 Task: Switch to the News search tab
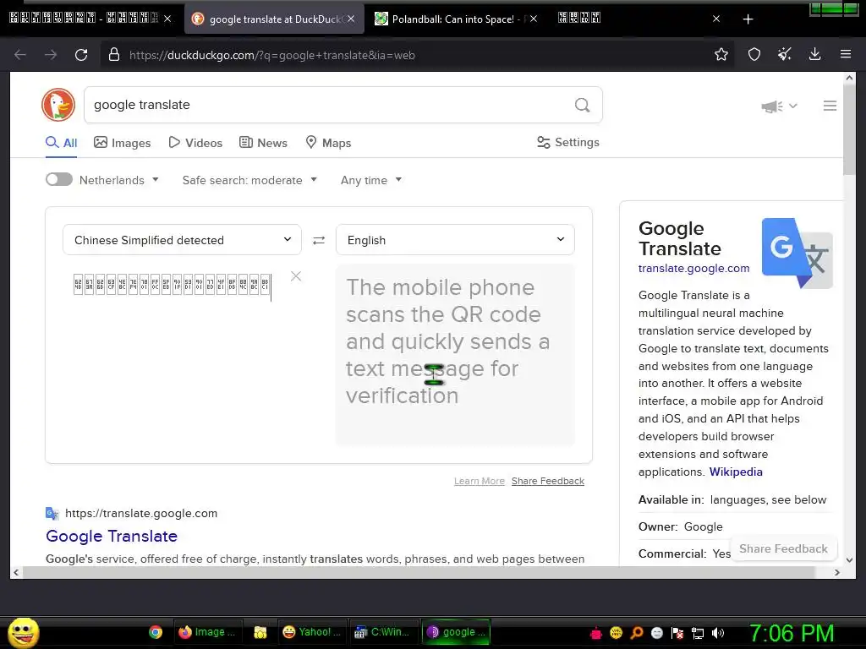point(264,143)
